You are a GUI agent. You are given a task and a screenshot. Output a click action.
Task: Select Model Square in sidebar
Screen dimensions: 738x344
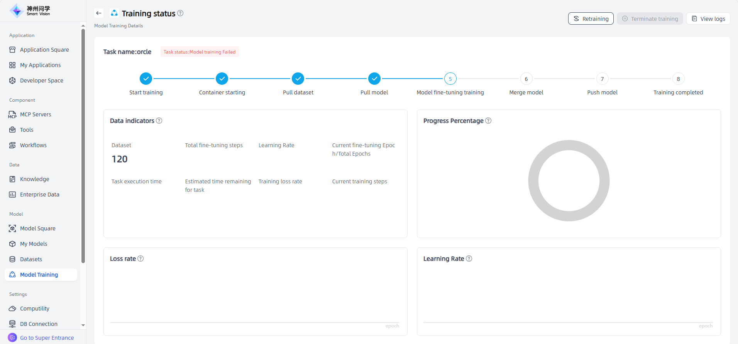(37, 228)
